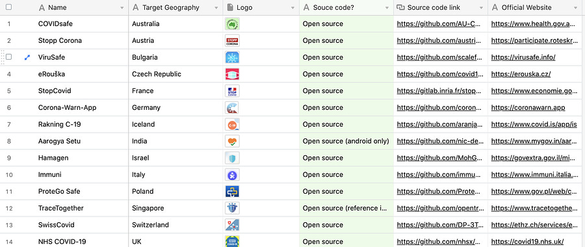Open TraceTogether official website link
Screen dimensions: 585x247
(x=534, y=208)
